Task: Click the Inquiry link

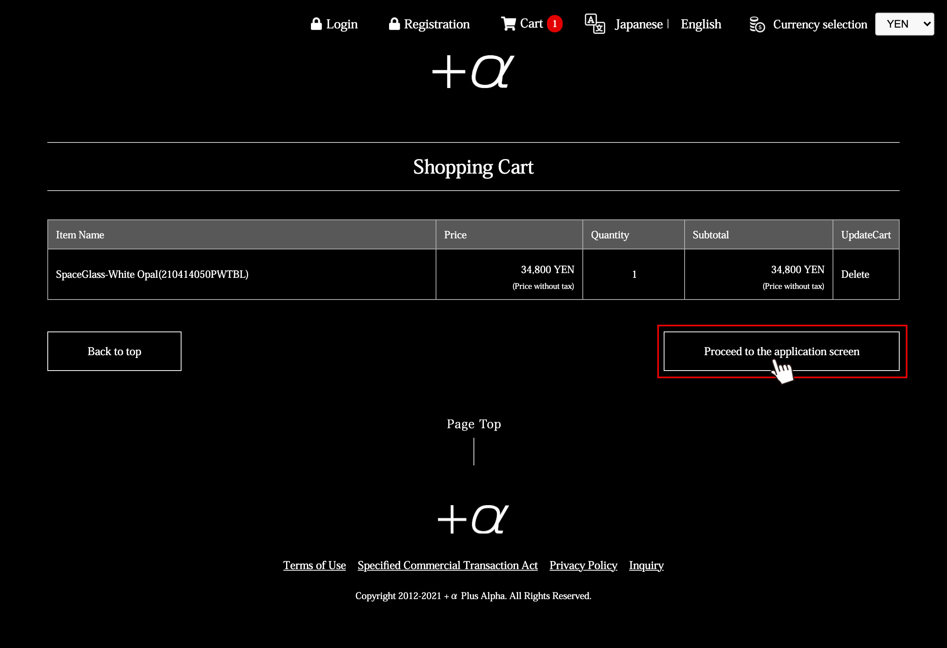Action: (x=646, y=565)
